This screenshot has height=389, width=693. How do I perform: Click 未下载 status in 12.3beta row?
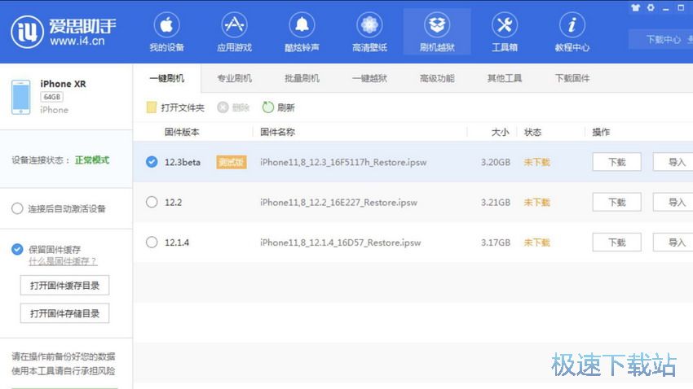(x=536, y=162)
